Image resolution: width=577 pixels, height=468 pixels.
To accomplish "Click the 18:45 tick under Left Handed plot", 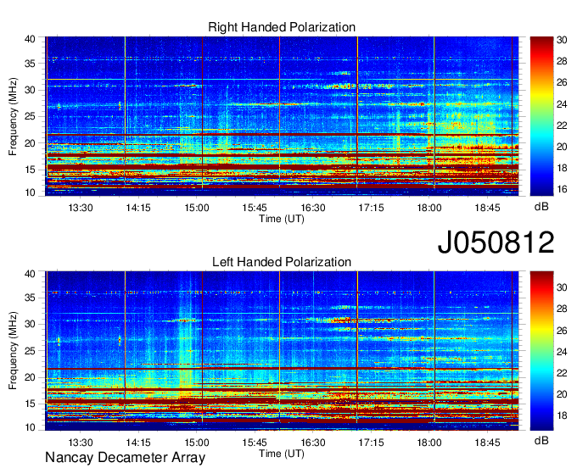I will coord(487,443).
